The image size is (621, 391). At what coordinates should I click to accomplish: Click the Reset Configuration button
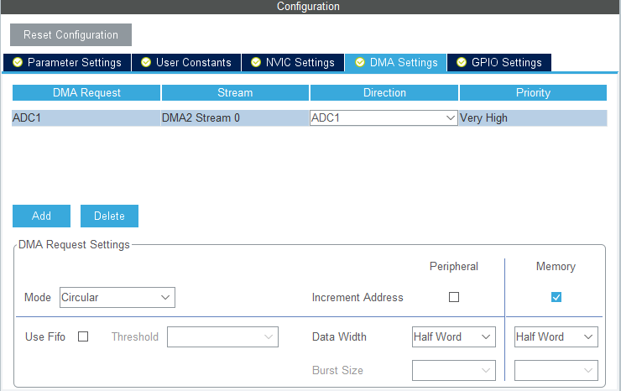click(x=70, y=35)
